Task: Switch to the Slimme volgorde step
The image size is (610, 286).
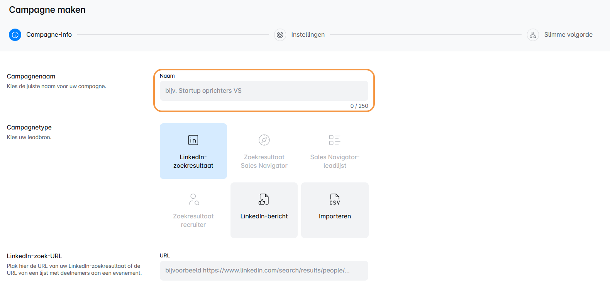Action: pos(568,35)
